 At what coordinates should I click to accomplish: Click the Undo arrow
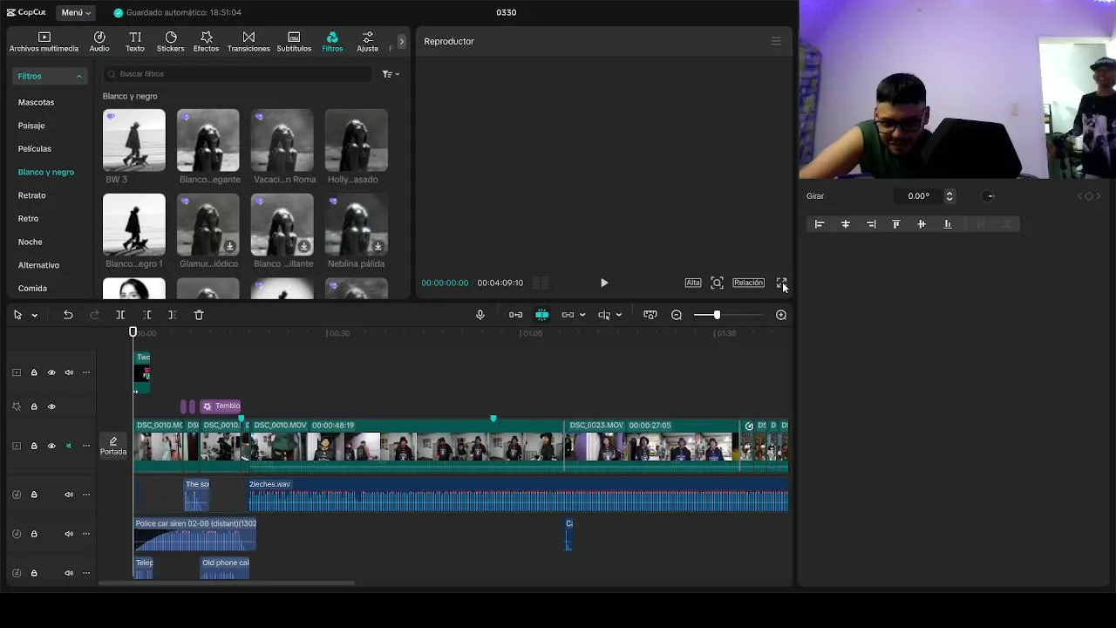point(68,315)
